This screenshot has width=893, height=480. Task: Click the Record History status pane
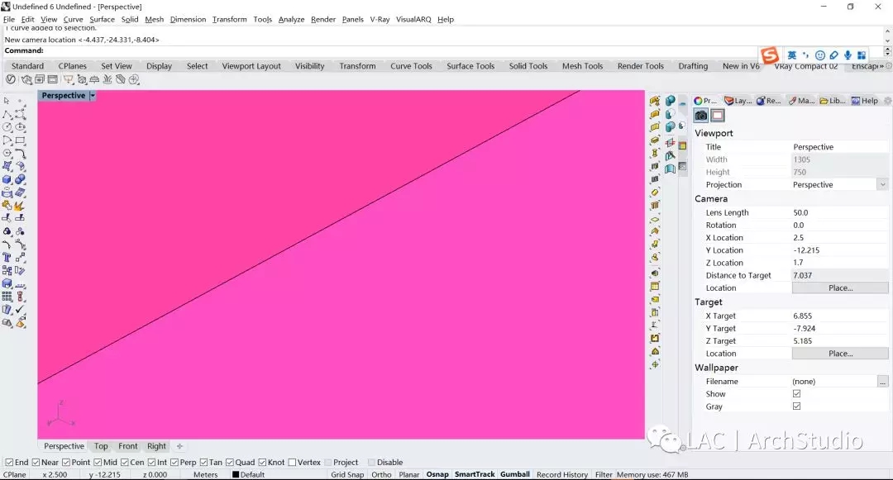(562, 474)
